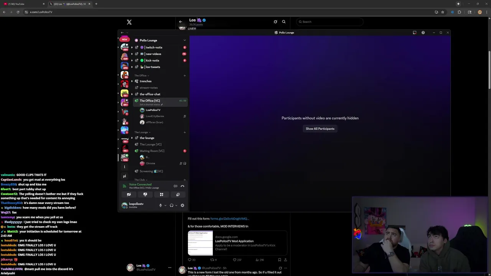Start screen sharing in Discord
This screenshot has height=276, width=491.
point(145,194)
